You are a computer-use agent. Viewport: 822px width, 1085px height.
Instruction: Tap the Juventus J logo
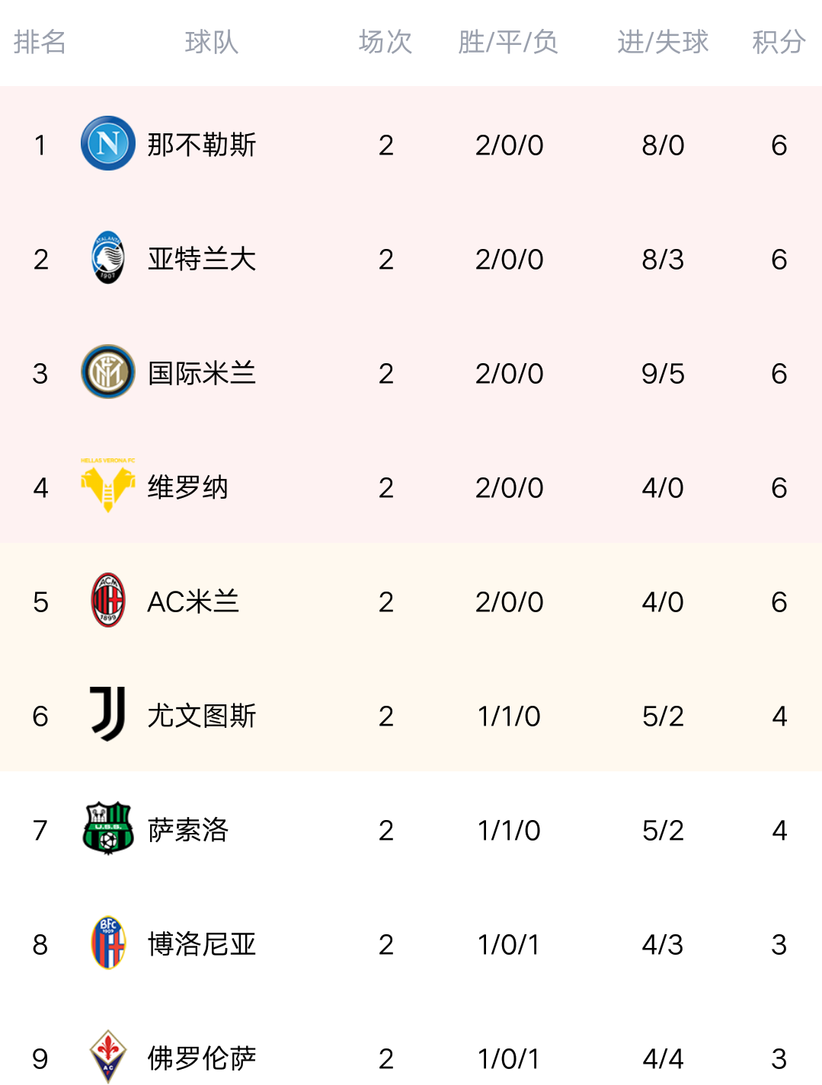coord(108,713)
